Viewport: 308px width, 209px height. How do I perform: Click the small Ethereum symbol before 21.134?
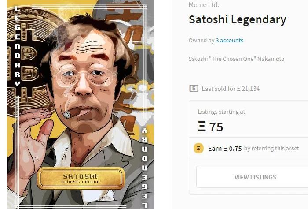pos(238,89)
